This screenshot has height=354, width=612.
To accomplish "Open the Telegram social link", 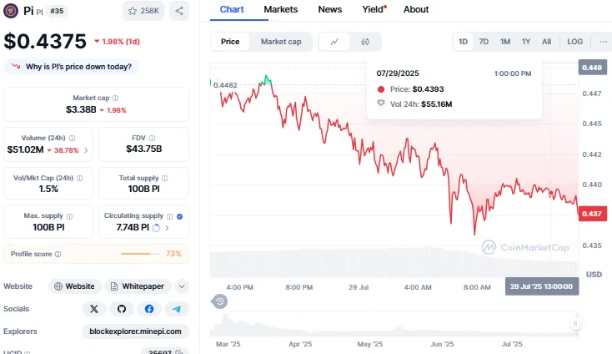I will pyautogui.click(x=176, y=309).
